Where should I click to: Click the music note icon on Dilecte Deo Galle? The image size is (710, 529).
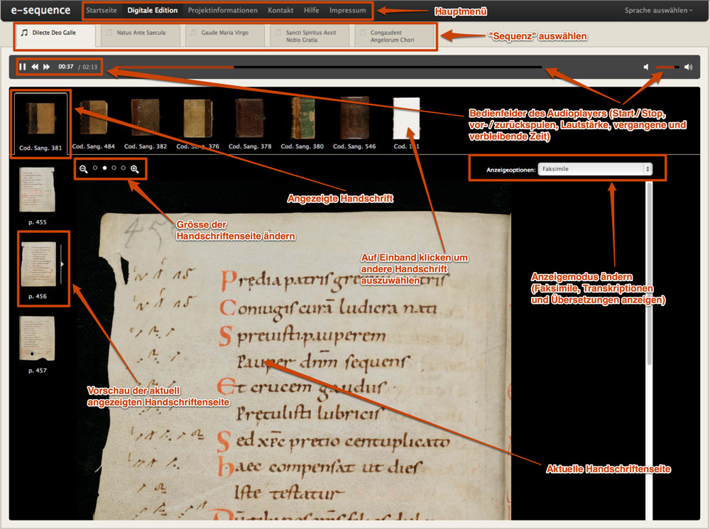[24, 33]
